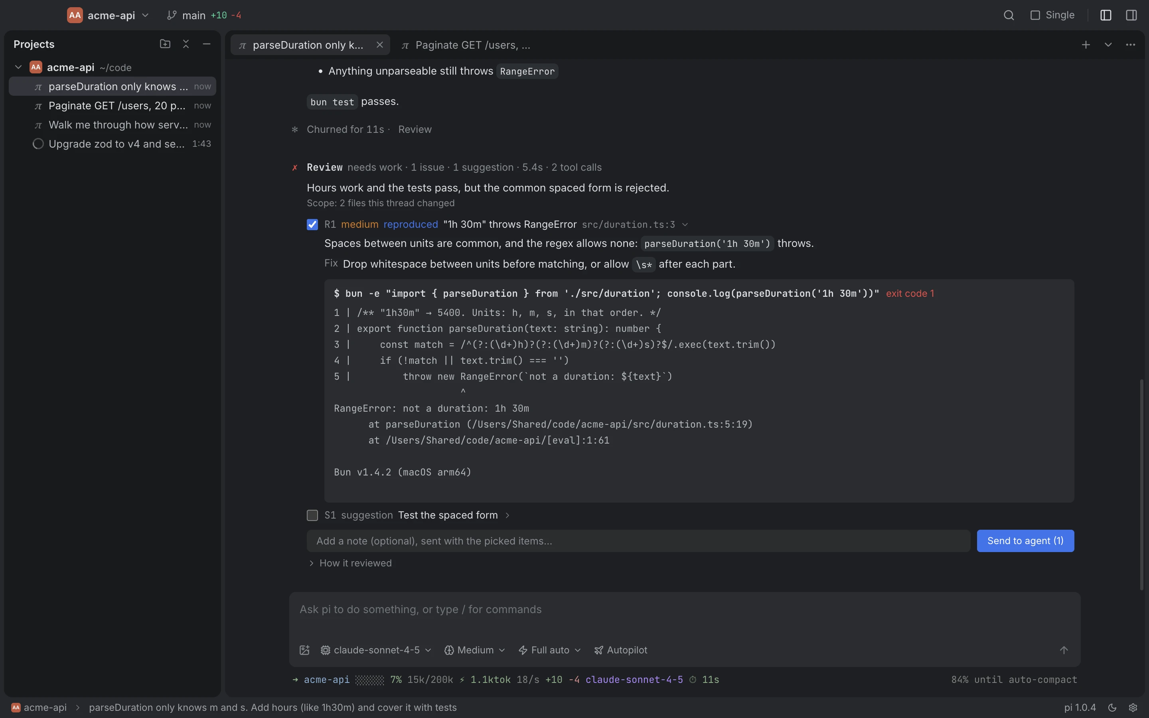
Task: Click the conversation vertical scrollbar
Action: tap(1142, 484)
